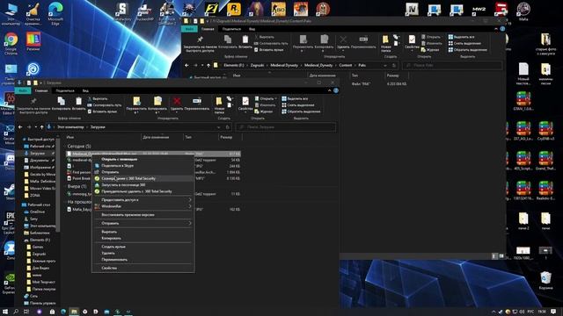Open the File tab in Paks window

click(x=189, y=29)
